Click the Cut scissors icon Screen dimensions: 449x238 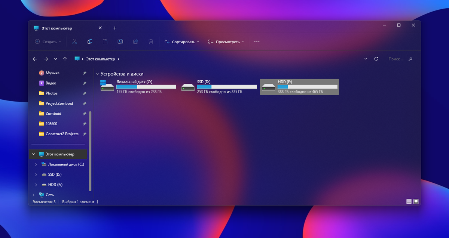coord(74,42)
